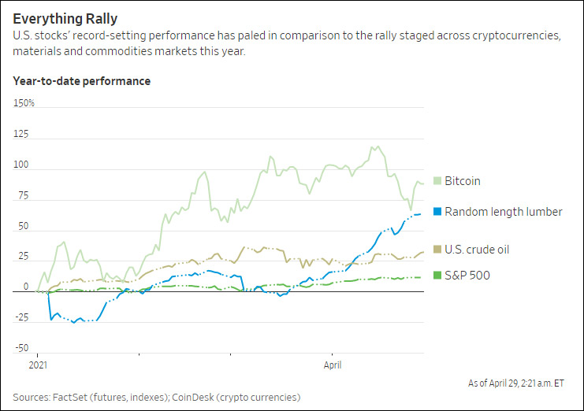Viewport: 584px width, 411px height.
Task: Select the Bitcoin legend label
Action: tap(462, 181)
